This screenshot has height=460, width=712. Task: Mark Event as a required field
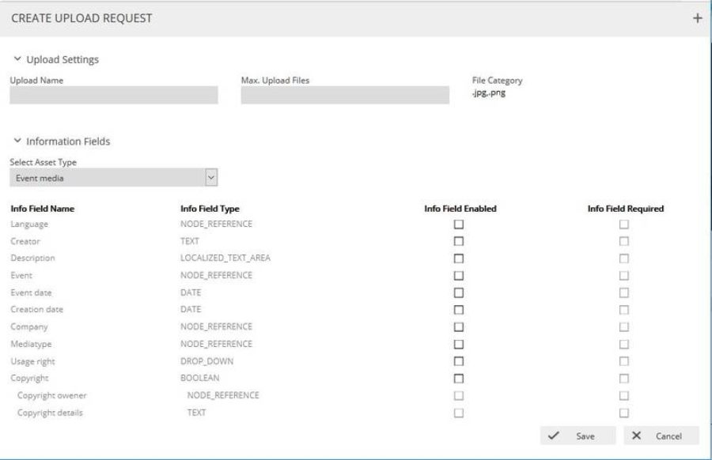(624, 275)
